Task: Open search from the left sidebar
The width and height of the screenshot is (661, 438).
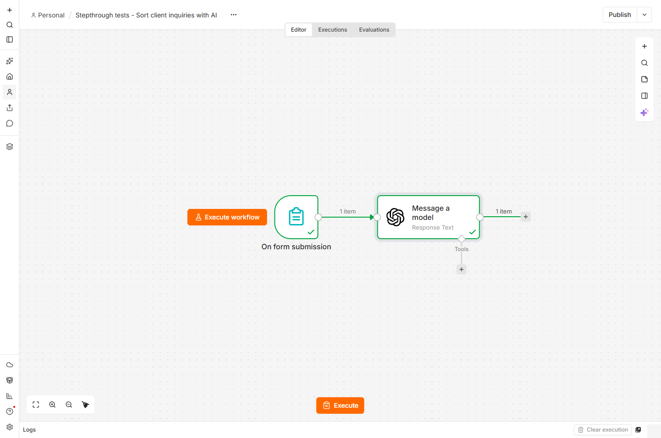Action: [x=10, y=25]
